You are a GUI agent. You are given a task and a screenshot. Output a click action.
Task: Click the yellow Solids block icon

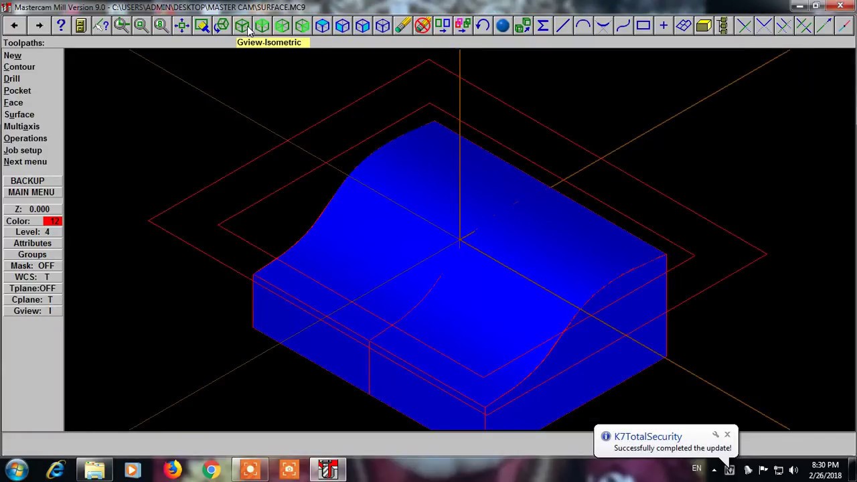coord(704,25)
